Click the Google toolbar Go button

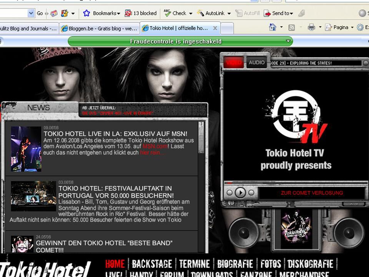[40, 13]
